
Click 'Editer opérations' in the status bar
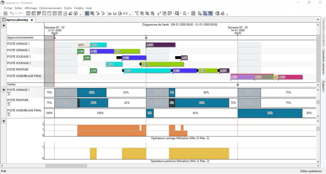(311, 171)
